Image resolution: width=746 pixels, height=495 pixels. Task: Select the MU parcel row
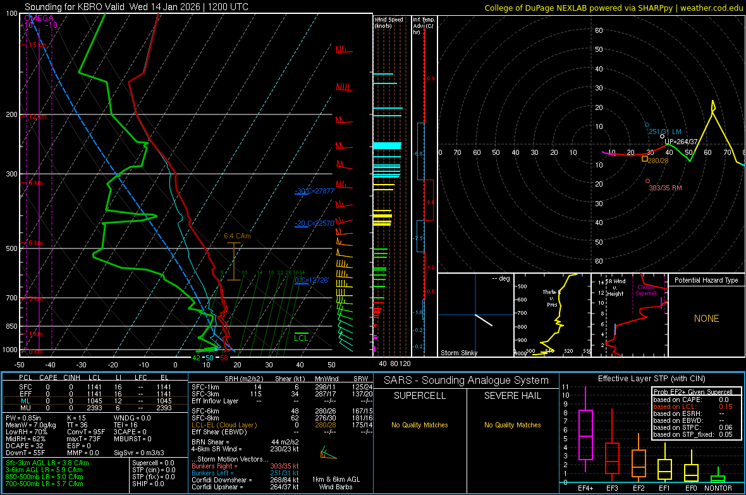pos(95,407)
